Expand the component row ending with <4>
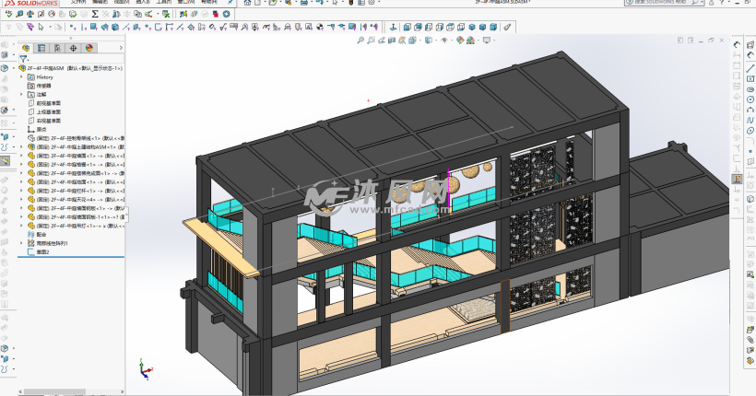 click(21, 200)
